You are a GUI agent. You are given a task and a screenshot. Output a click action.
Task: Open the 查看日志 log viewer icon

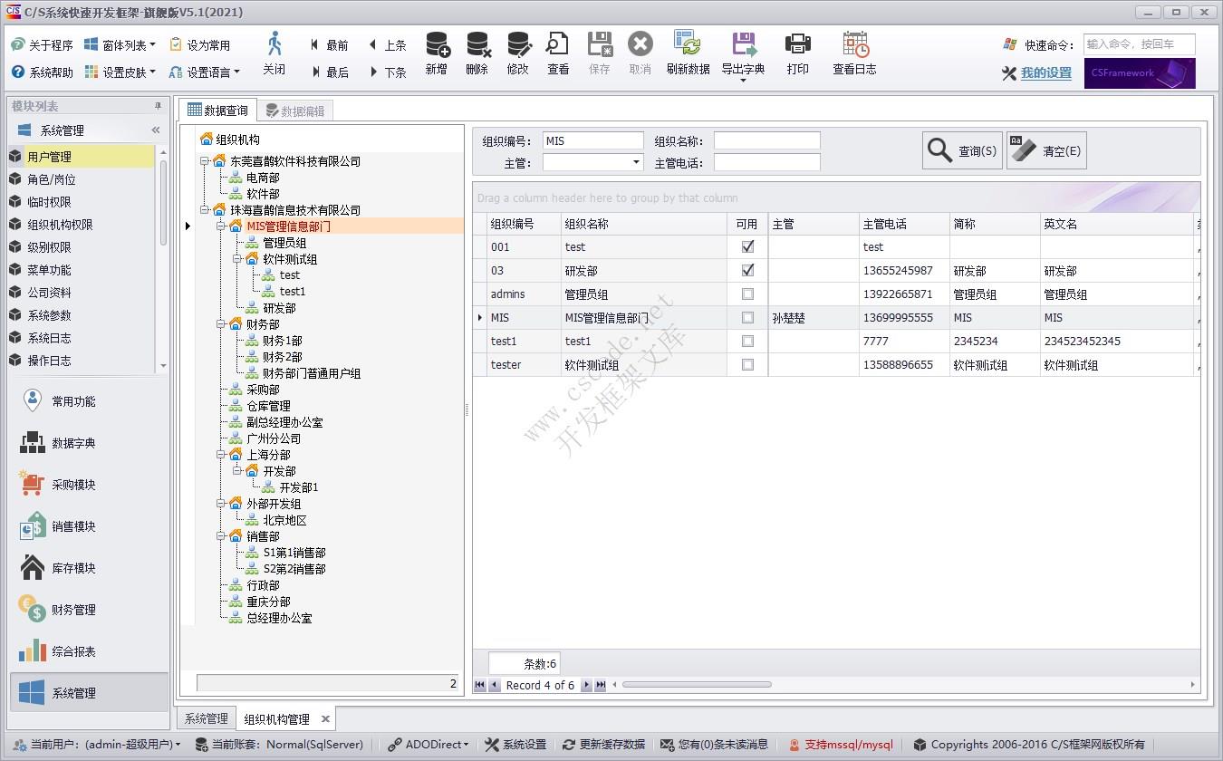pyautogui.click(x=852, y=53)
